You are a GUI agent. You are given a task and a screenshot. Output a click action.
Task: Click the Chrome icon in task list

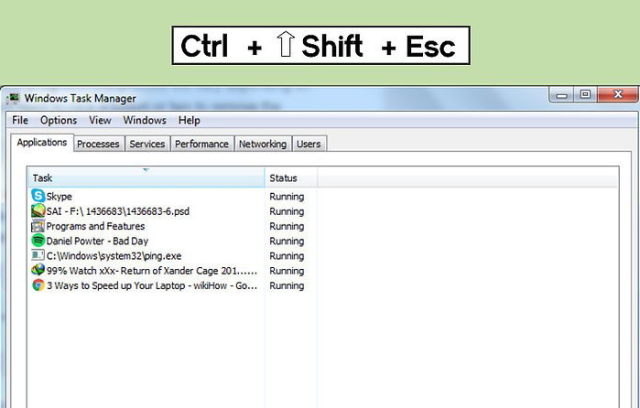point(38,285)
